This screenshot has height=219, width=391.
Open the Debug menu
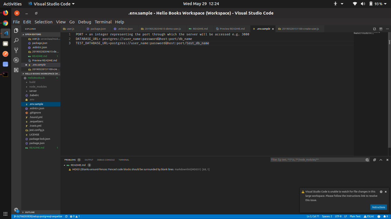84,22
